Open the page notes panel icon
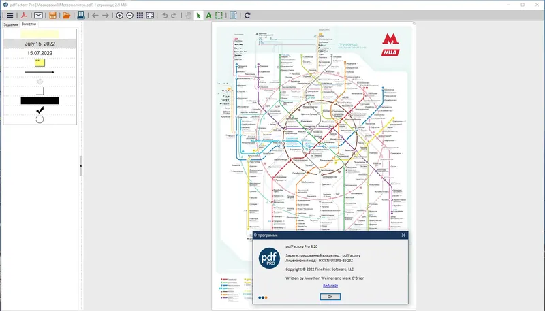 (233, 15)
